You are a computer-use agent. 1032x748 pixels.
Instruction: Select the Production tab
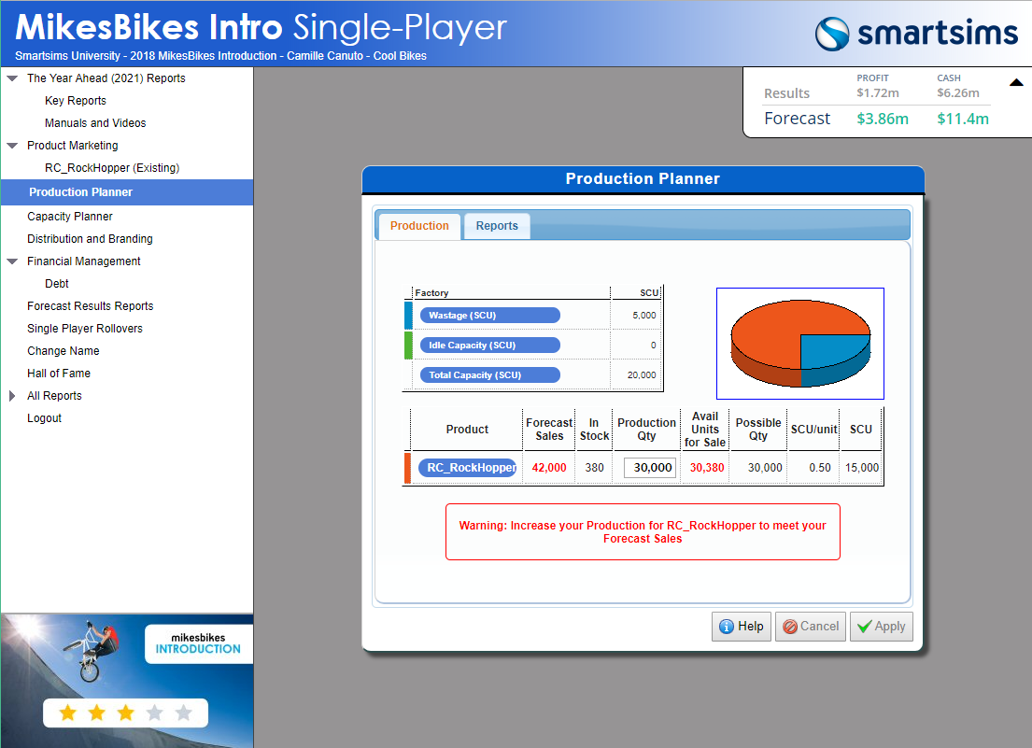[x=419, y=226]
